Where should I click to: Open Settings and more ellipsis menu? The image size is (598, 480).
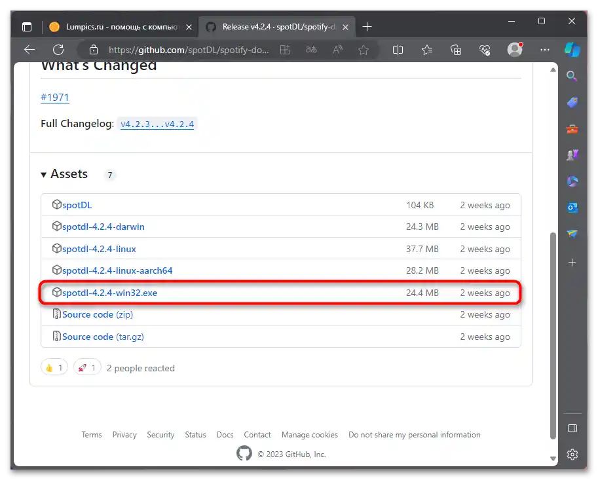pyautogui.click(x=544, y=50)
